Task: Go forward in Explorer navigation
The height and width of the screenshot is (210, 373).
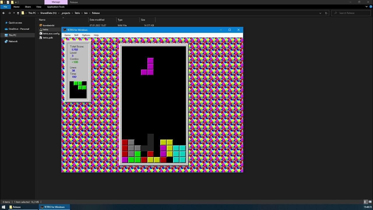Action: pos(9,13)
